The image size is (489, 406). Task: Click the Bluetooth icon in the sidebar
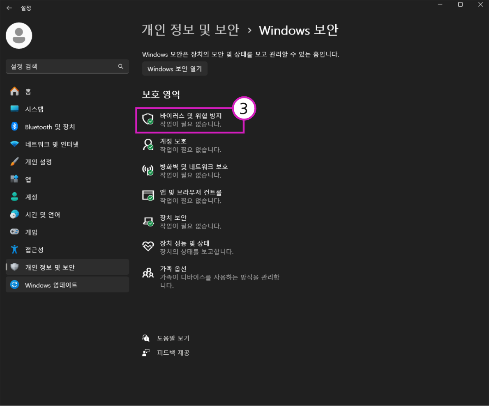[x=14, y=126]
